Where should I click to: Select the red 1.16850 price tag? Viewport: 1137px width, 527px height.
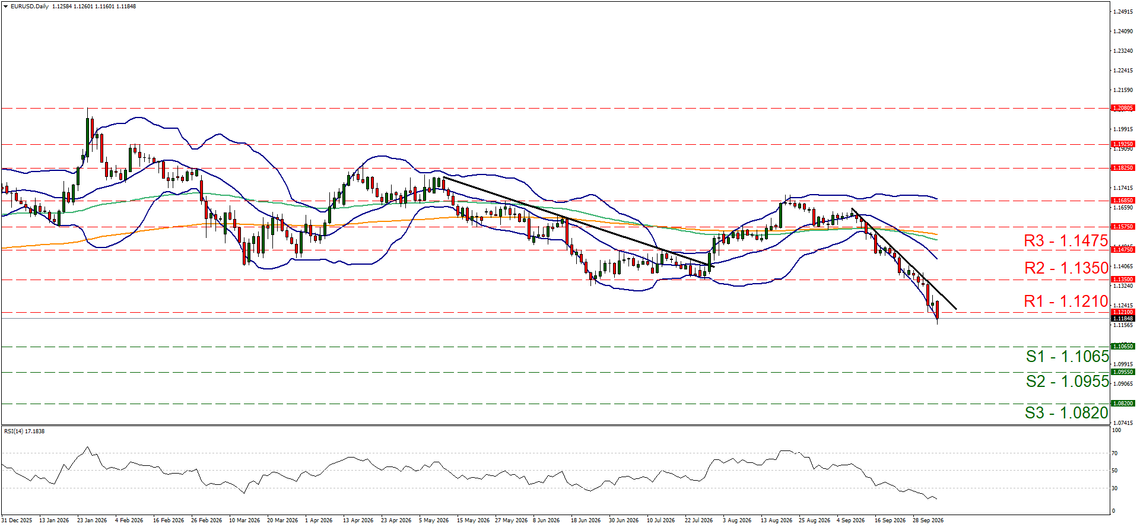(1123, 201)
